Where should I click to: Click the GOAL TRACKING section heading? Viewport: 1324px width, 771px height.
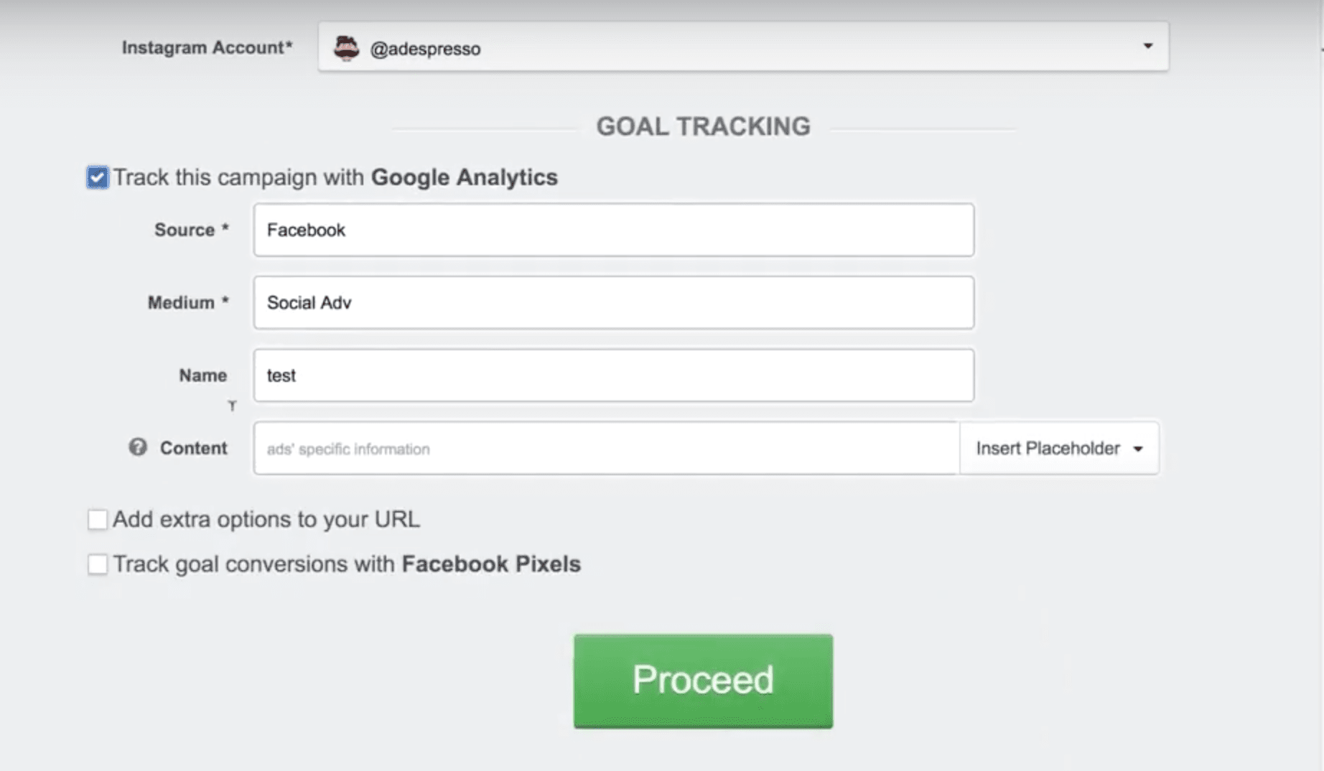(704, 126)
